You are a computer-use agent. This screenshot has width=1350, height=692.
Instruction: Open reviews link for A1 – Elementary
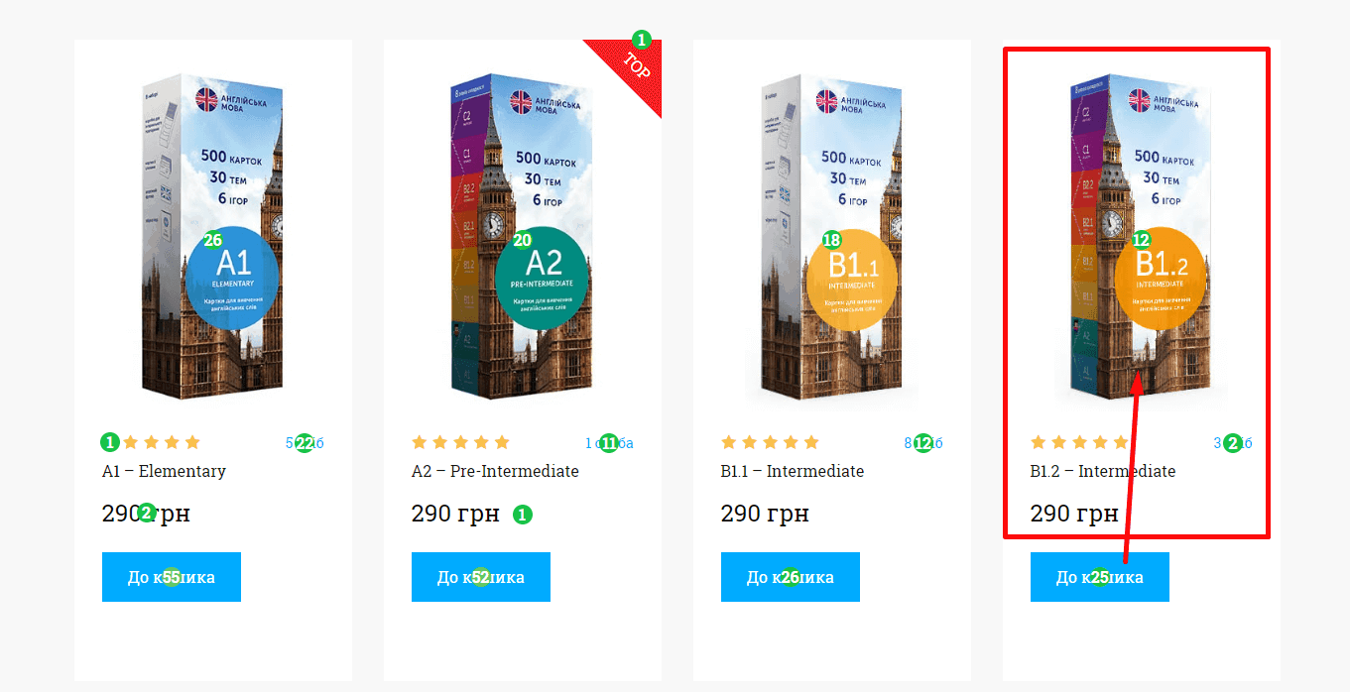(305, 443)
